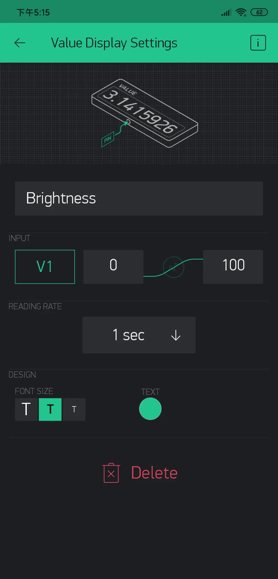
Task: Edit the maximum value 100 field
Action: tap(233, 267)
